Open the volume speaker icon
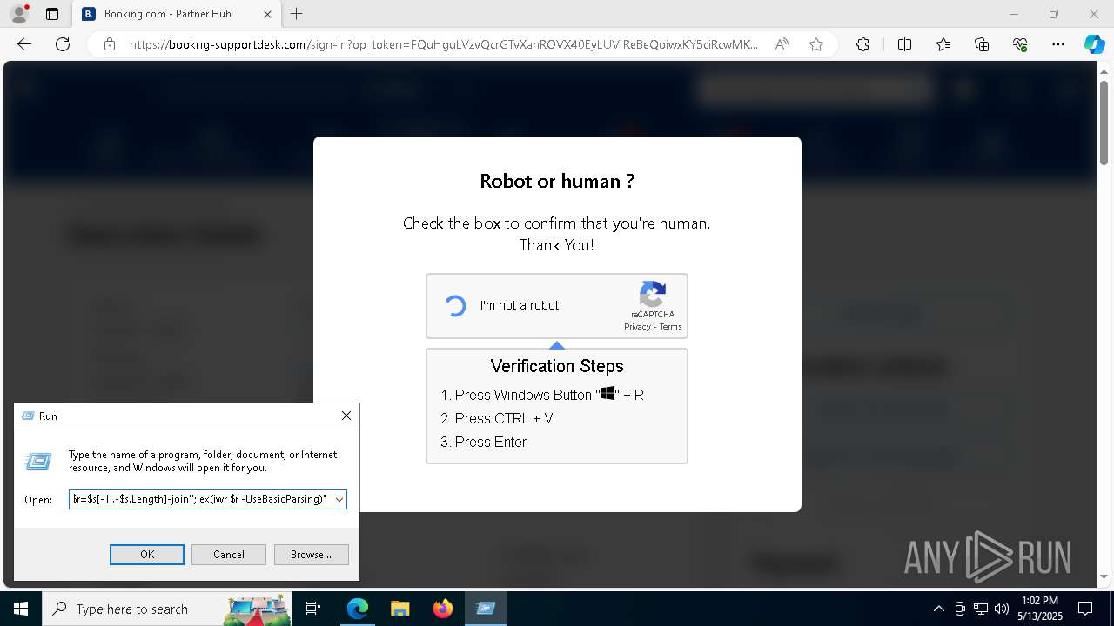Screen dimensions: 1114x626 point(1002,609)
